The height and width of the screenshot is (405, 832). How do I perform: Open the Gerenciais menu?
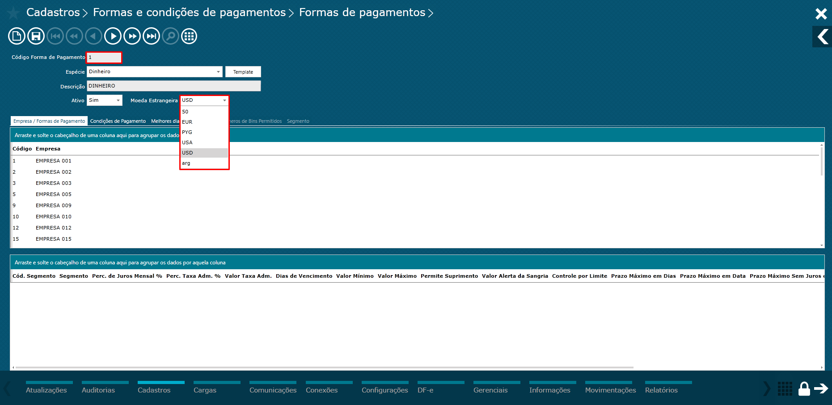497,388
